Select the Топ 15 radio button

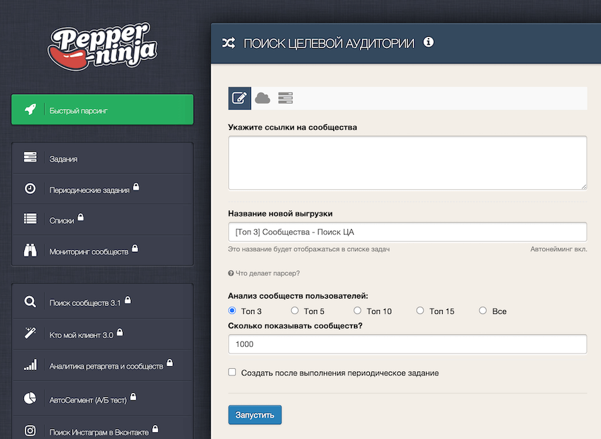pos(420,311)
